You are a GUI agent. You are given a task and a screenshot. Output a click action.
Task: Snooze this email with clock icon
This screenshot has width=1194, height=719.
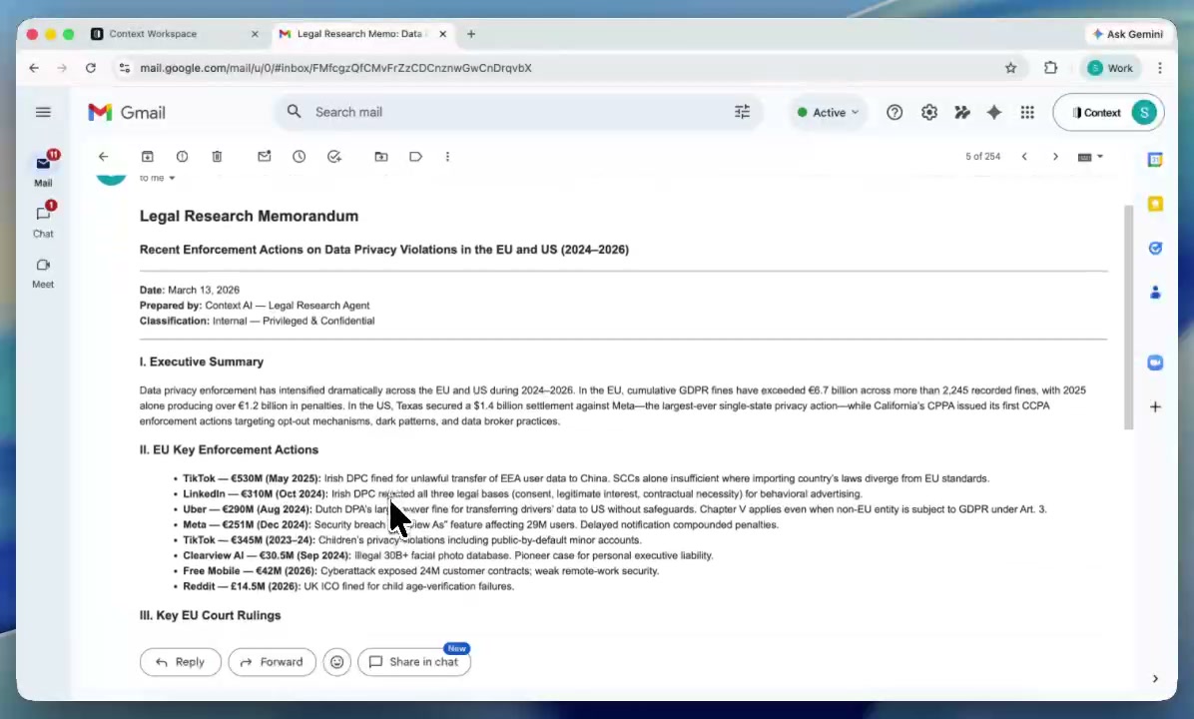[299, 156]
